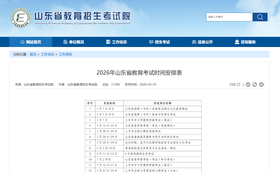Select the row 山东省春季高考统一考试（技能测试）
The image size is (280, 173).
[143, 126]
